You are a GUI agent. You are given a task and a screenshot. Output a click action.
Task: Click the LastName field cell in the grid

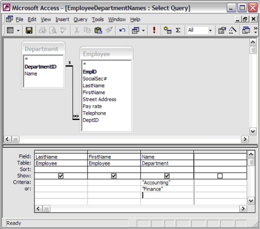point(61,157)
